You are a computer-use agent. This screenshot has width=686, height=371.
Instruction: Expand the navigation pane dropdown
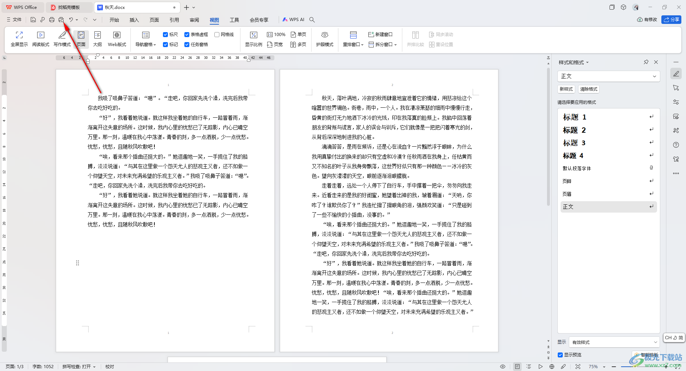(x=146, y=39)
